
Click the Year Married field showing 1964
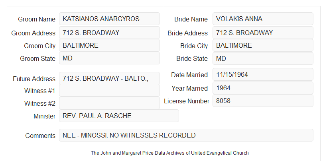pos(263,88)
